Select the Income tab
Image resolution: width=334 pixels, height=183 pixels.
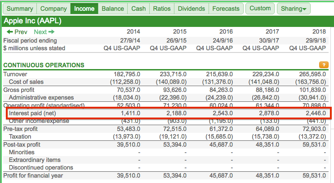(x=84, y=9)
